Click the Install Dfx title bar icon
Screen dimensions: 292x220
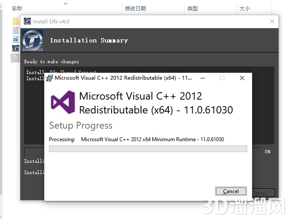(27, 21)
